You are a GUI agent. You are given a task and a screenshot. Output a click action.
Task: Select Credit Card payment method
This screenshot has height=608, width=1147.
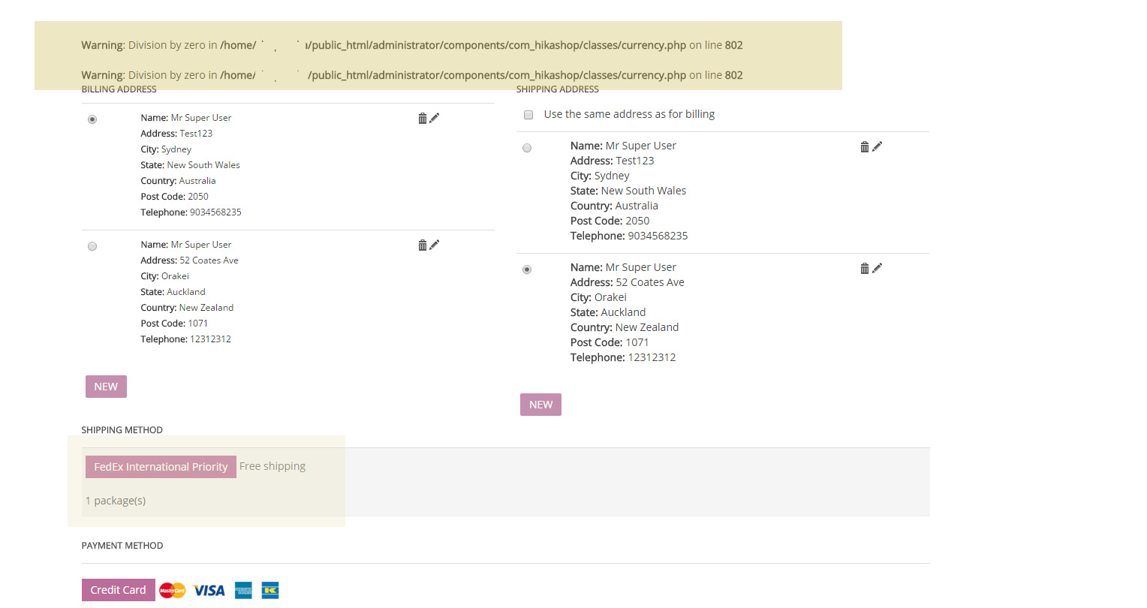[118, 590]
